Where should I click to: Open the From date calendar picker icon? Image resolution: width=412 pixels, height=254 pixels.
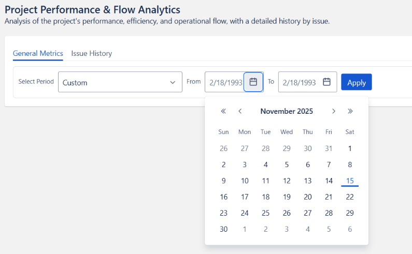click(253, 82)
